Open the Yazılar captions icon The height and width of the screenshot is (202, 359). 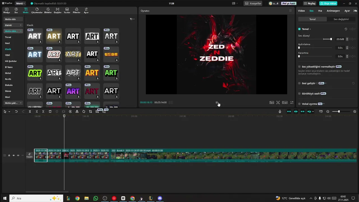click(67, 11)
